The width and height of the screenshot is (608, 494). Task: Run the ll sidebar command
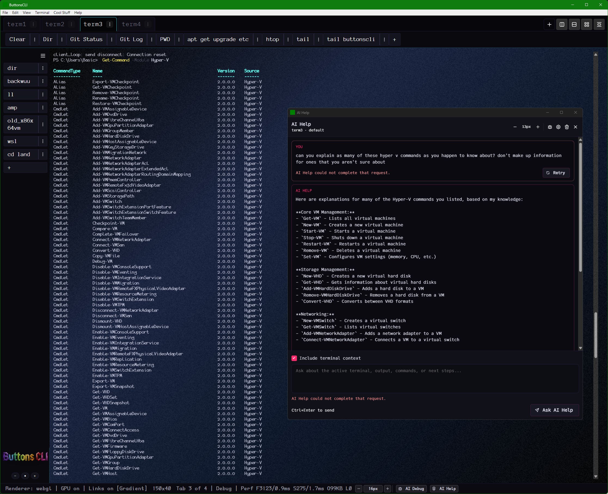pos(21,94)
